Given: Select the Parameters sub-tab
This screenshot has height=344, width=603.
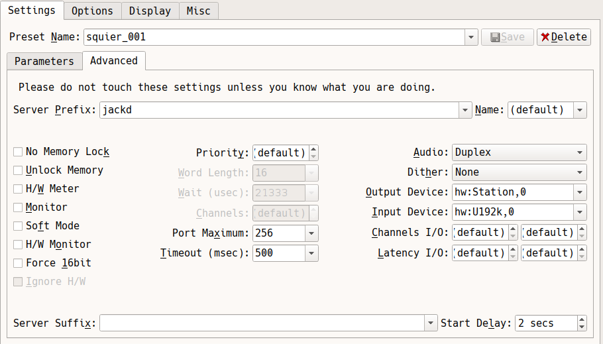Looking at the screenshot, I should pyautogui.click(x=44, y=61).
